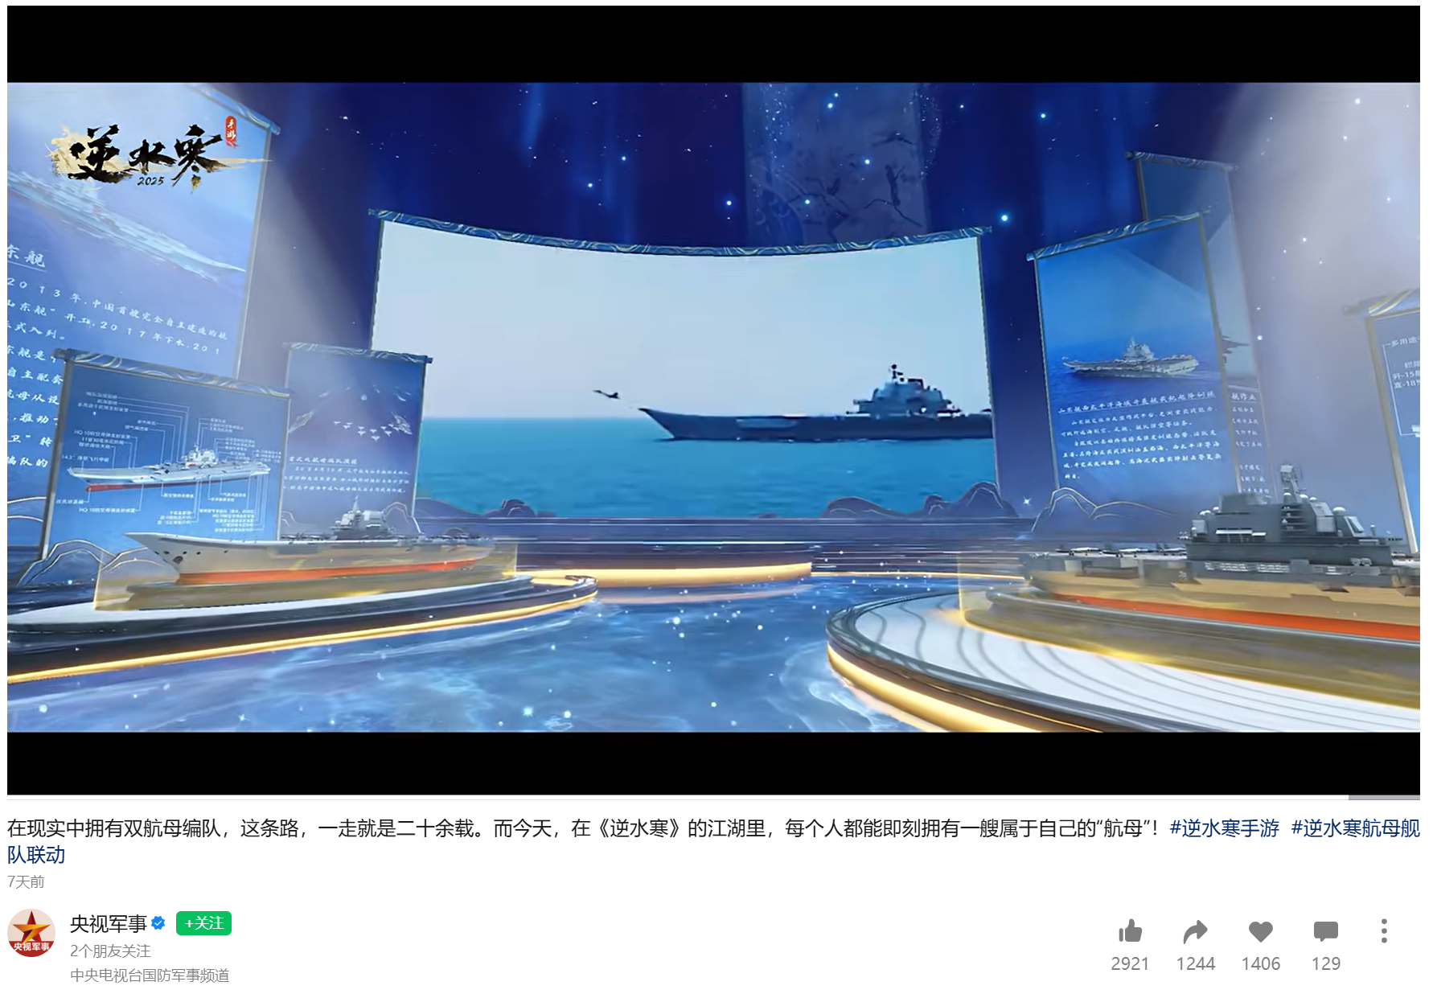
Task: Share the video via forward arrow icon
Action: coord(1196,931)
